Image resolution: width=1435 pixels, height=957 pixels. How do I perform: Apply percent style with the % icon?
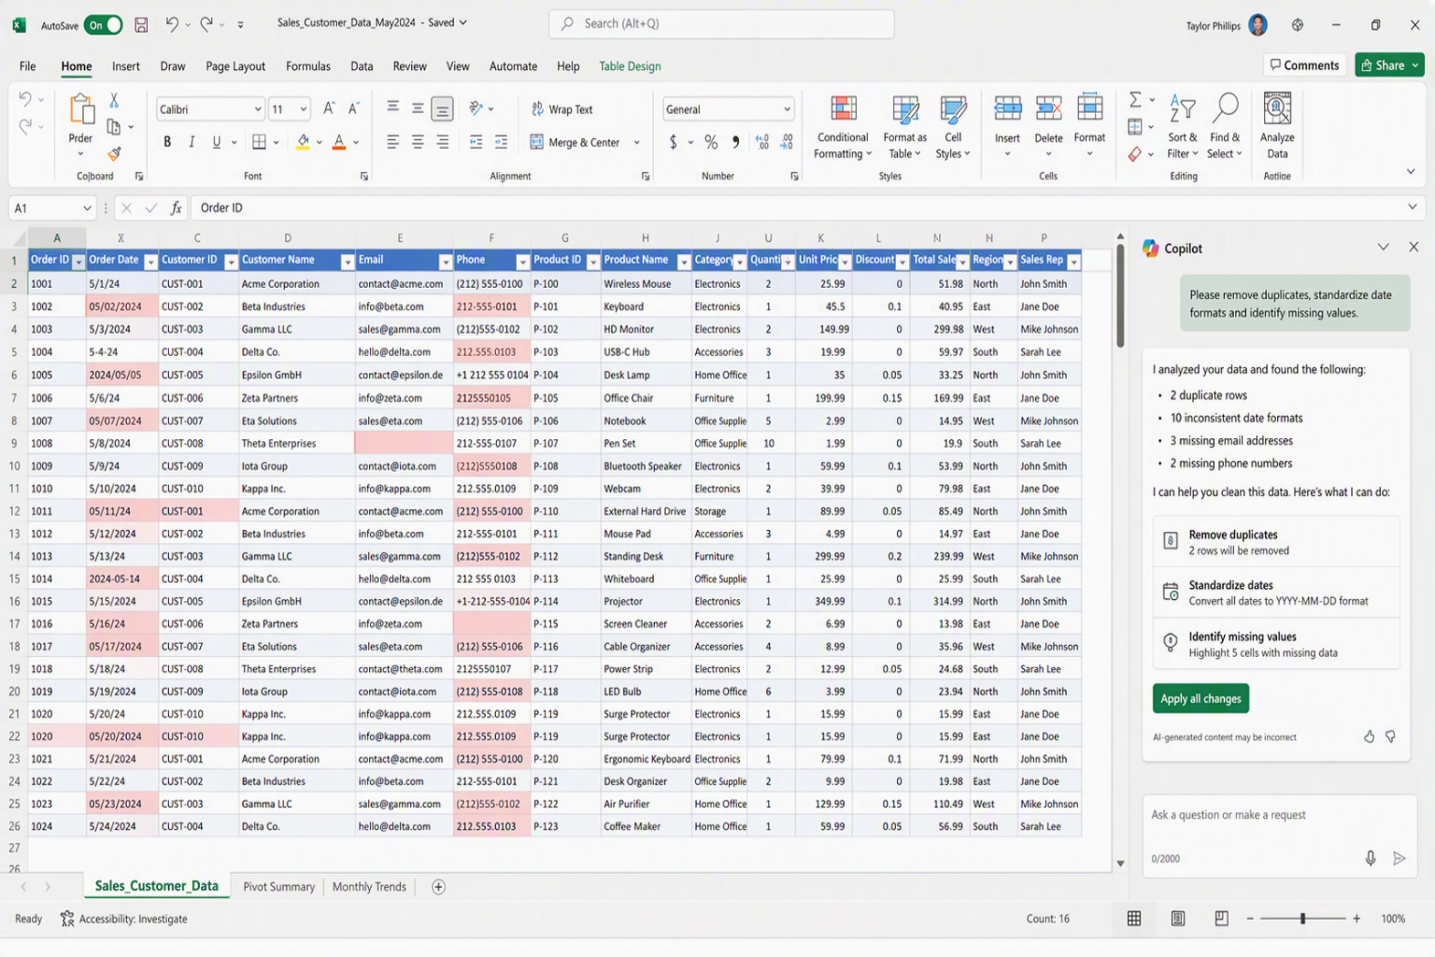711,143
